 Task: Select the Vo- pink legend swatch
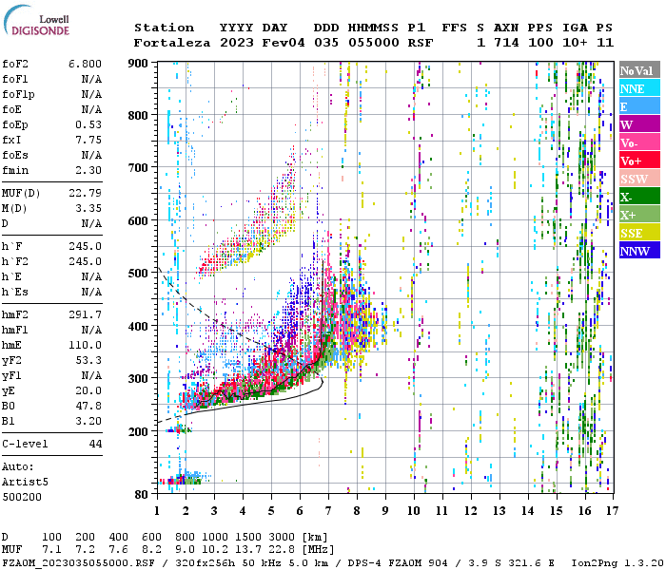(x=639, y=142)
